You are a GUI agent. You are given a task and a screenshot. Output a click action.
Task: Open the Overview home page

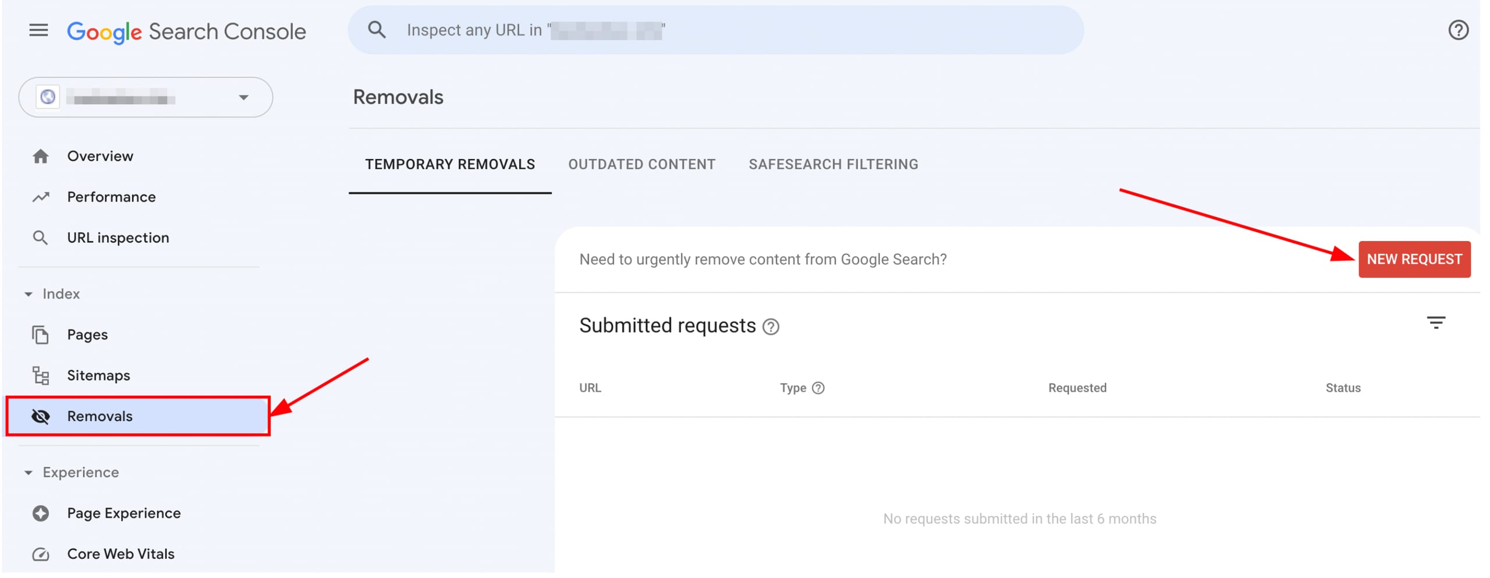coord(100,156)
